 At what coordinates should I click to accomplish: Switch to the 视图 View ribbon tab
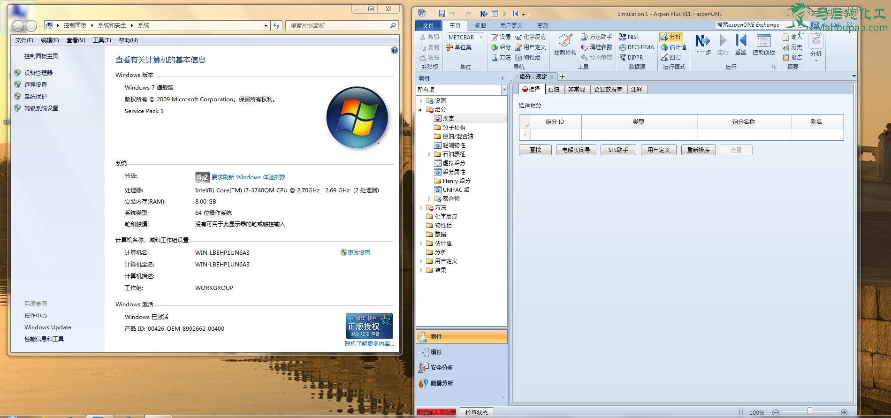(x=480, y=26)
